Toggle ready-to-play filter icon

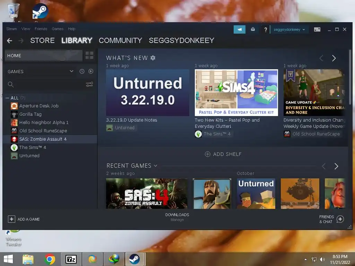tap(91, 71)
